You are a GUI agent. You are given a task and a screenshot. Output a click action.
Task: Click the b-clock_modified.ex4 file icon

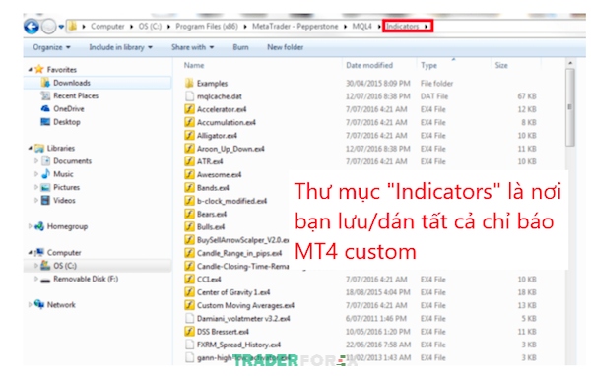189,201
